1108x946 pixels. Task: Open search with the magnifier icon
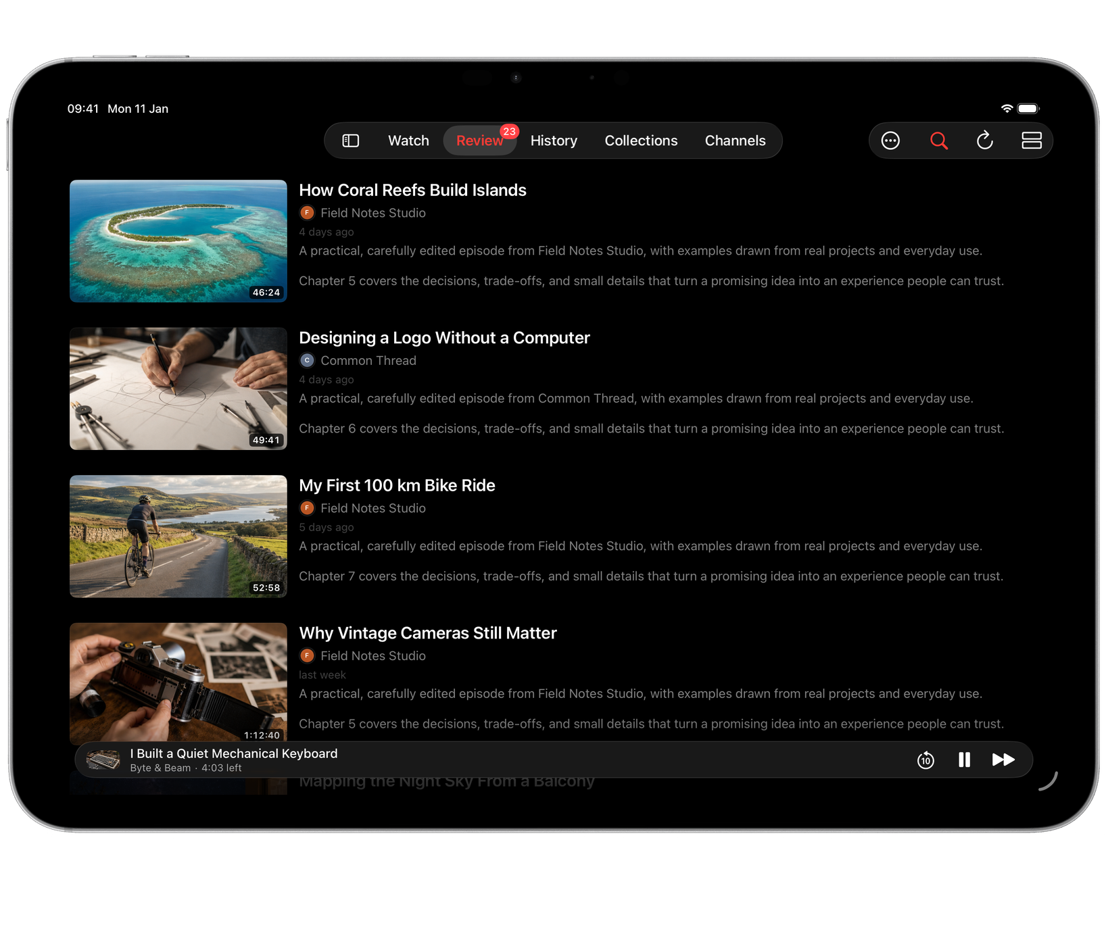click(938, 141)
